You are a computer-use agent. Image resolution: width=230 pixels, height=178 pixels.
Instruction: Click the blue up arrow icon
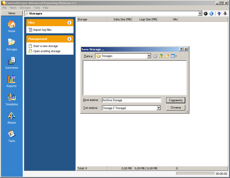(219, 13)
